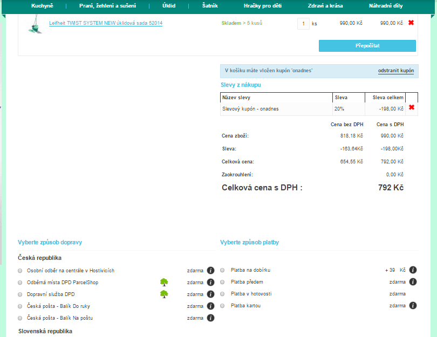The height and width of the screenshot is (337, 437).
Task: Click the 'Skladem > 5 kusů' stock text
Action: click(x=242, y=23)
